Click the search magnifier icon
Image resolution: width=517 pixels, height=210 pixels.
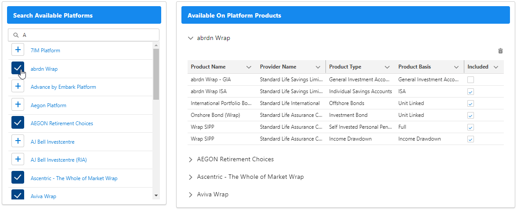click(x=16, y=35)
